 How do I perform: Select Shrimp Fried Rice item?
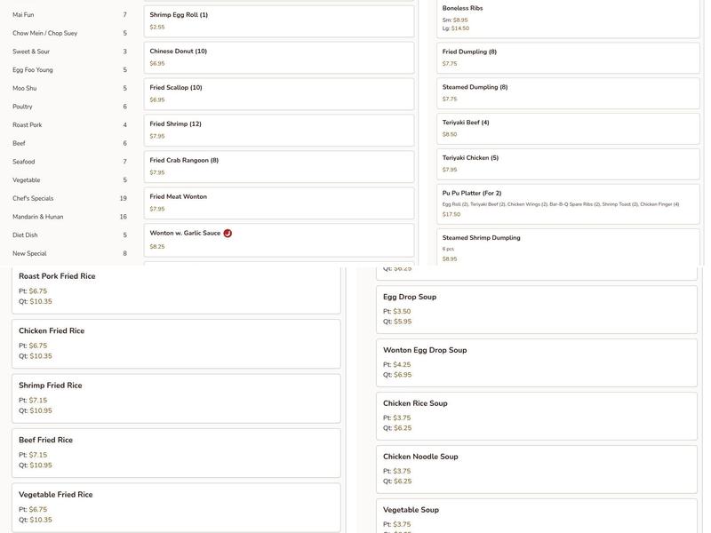176,398
